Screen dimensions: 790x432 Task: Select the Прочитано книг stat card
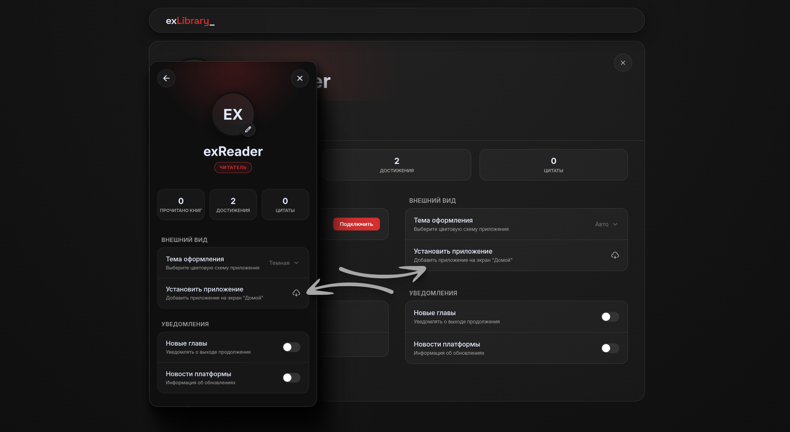(x=181, y=205)
